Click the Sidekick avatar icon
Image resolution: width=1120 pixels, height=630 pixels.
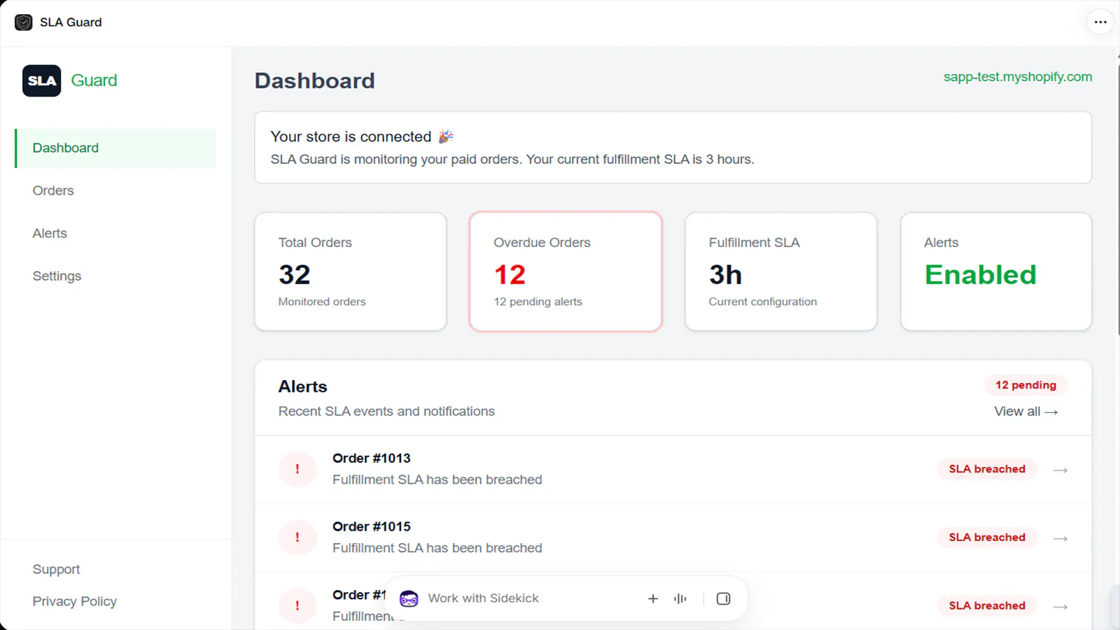point(409,598)
